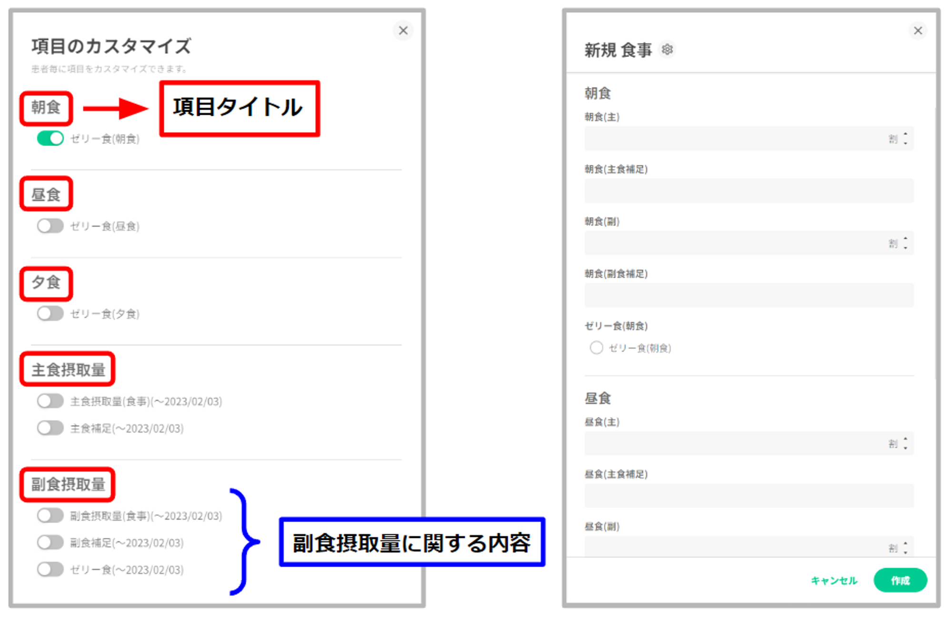Click the 朝食(主) stepper arrows
The height and width of the screenshot is (617, 952).
click(x=905, y=139)
